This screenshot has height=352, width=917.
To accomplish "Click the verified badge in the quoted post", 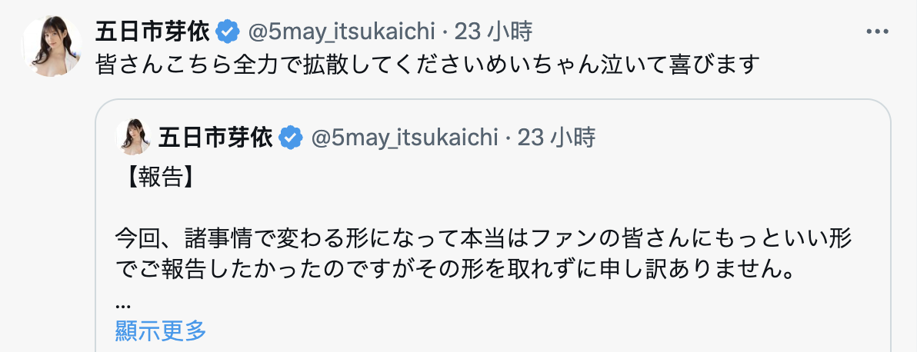I will (x=290, y=138).
